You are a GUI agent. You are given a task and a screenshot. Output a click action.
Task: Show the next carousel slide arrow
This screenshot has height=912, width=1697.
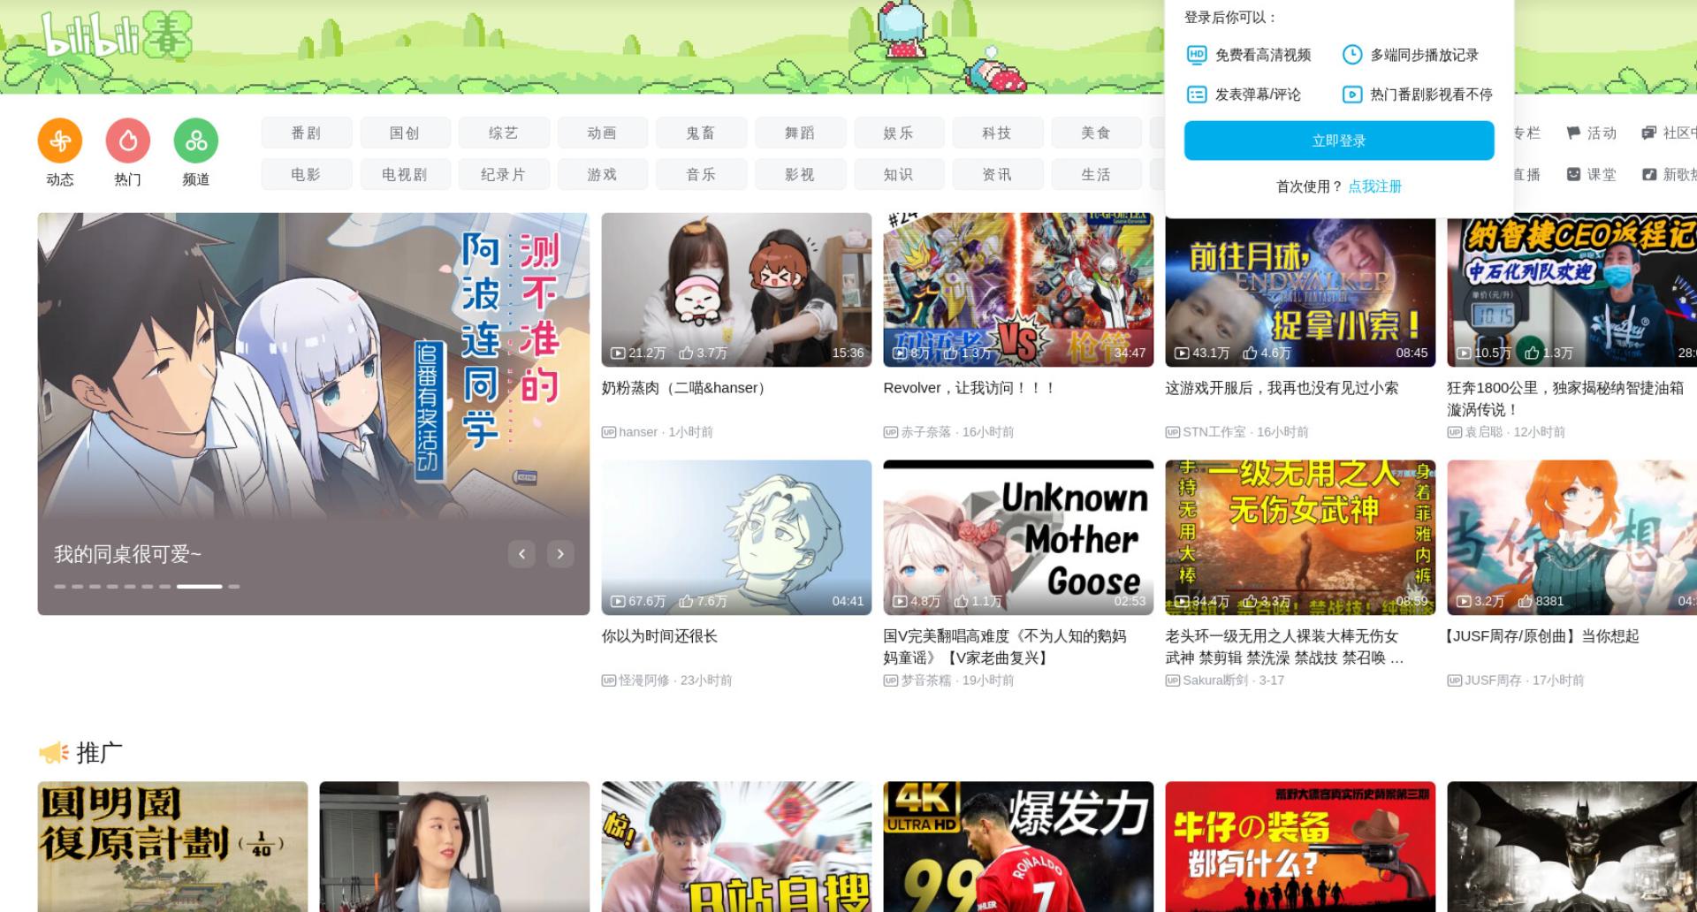pyautogui.click(x=560, y=554)
